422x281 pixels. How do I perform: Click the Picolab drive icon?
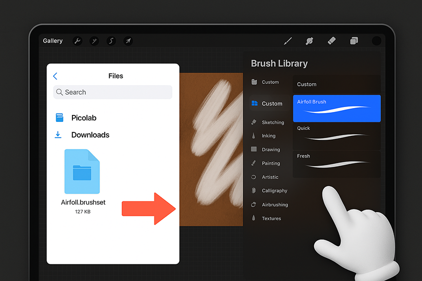pyautogui.click(x=60, y=117)
